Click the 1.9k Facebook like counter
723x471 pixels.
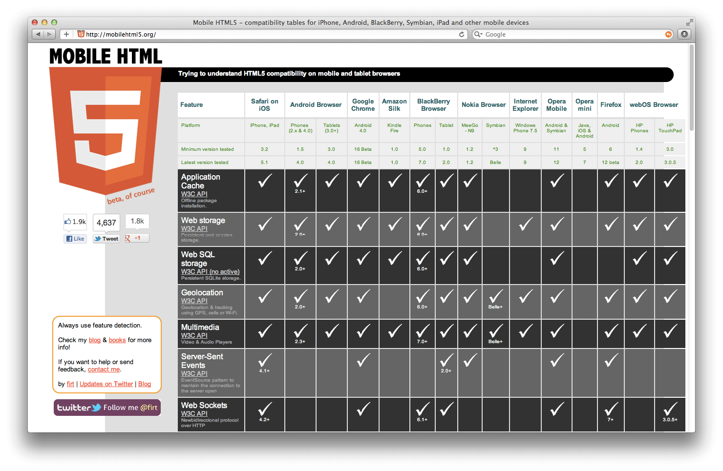coord(75,222)
